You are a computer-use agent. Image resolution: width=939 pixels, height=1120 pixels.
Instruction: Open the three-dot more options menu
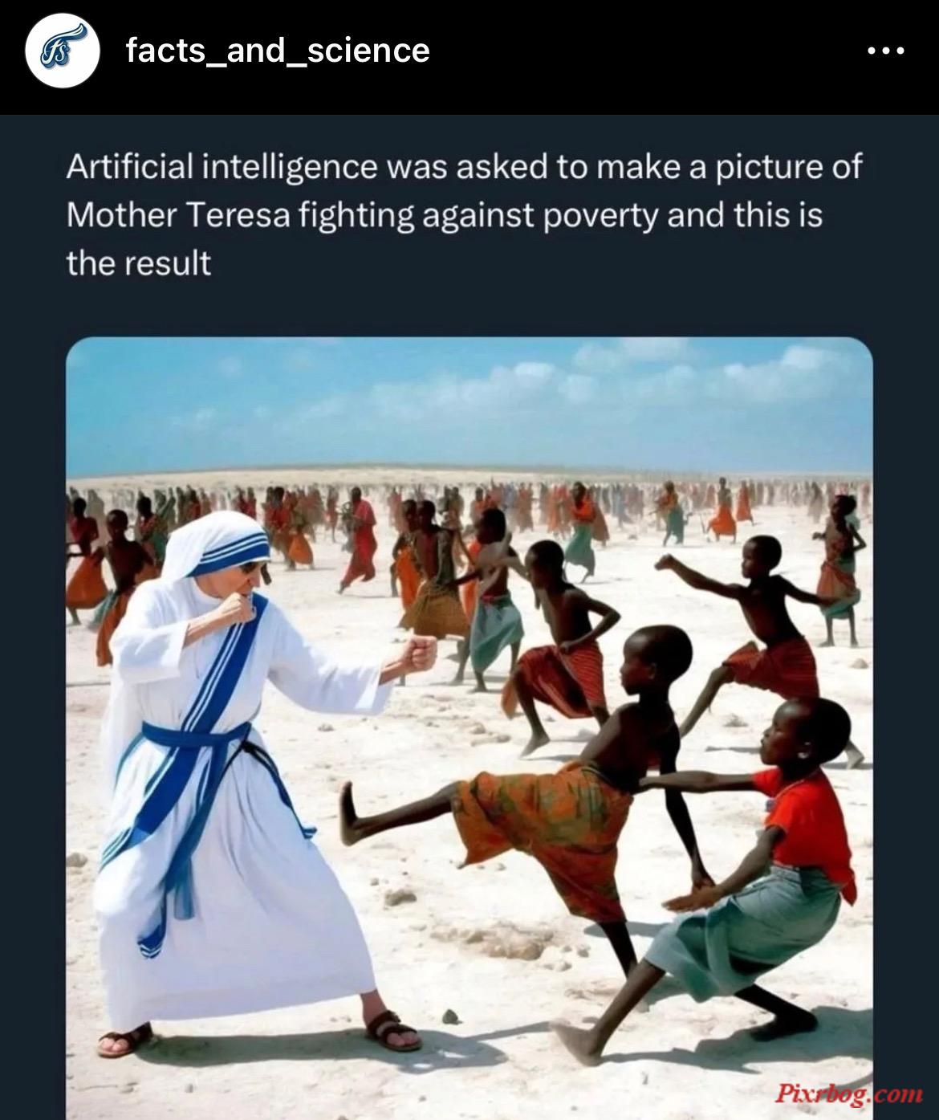pos(886,51)
